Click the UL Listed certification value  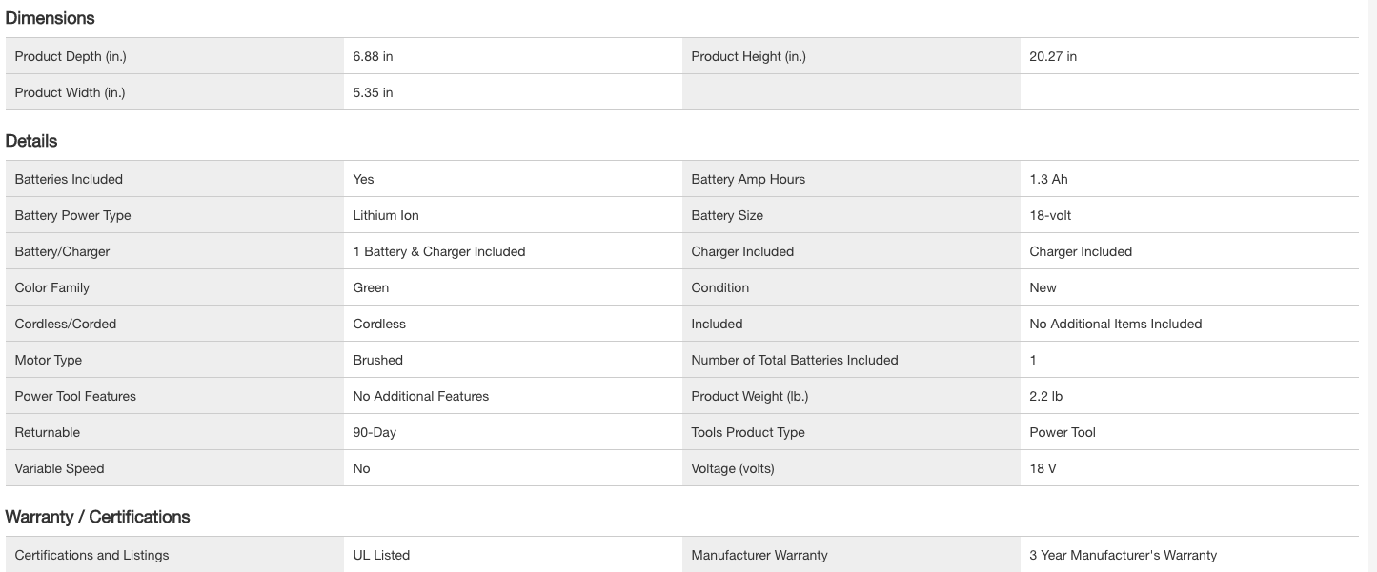click(x=381, y=555)
